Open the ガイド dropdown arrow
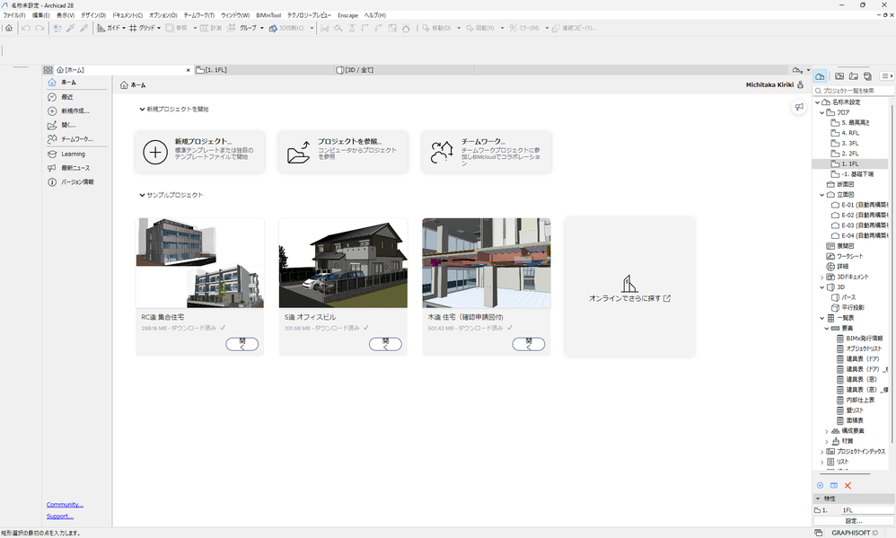Viewport: 896px width, 538px height. coord(124,28)
